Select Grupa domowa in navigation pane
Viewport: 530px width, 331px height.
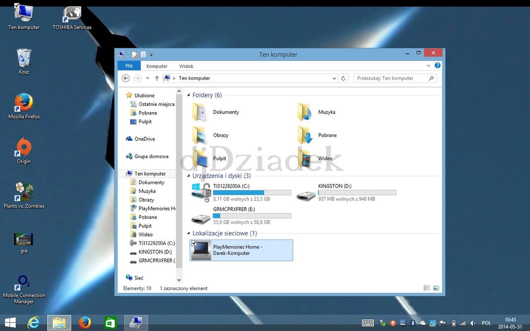[147, 156]
